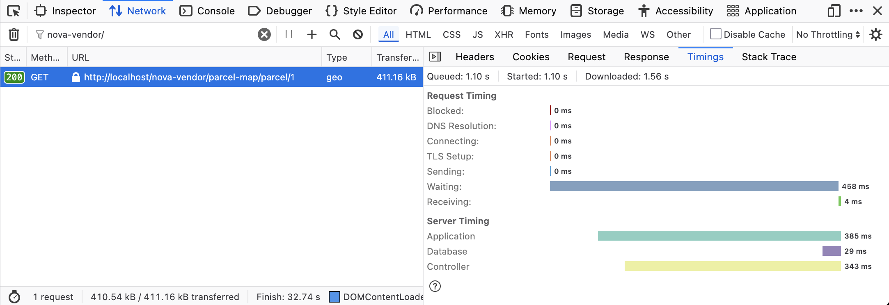Screen dimensions: 889x305
Task: Click the plus icon to add request
Action: [312, 34]
